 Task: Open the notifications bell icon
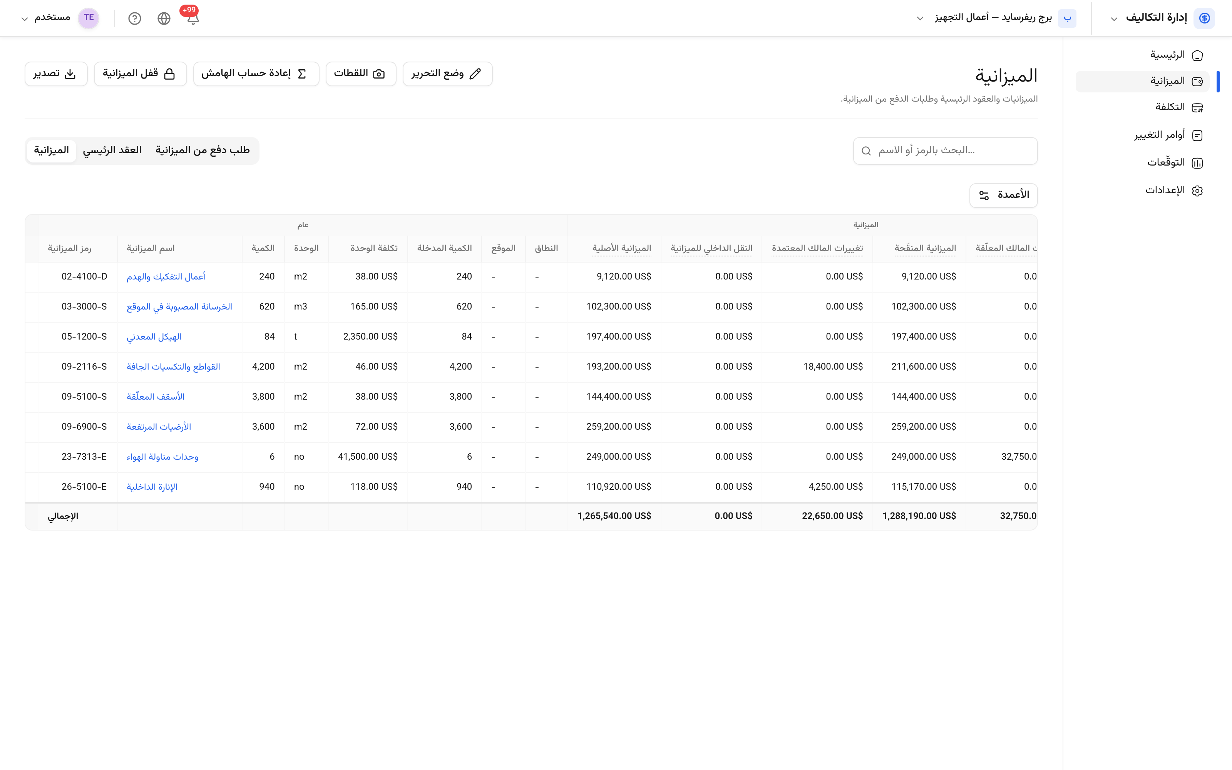coord(192,18)
